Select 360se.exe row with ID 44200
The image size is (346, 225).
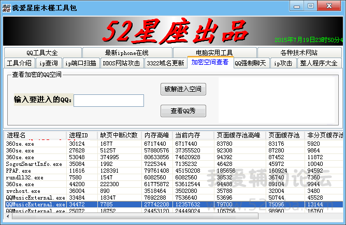[x=174, y=185]
